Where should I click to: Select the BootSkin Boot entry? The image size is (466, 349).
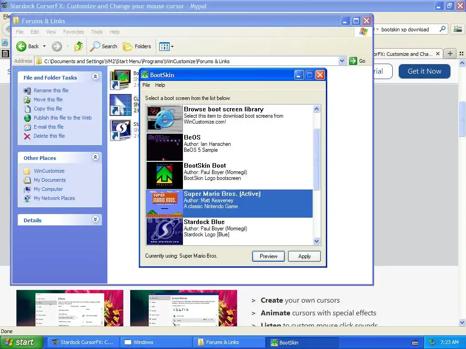[229, 175]
